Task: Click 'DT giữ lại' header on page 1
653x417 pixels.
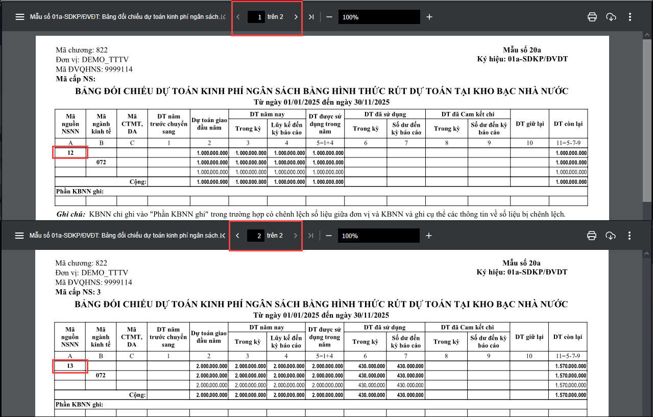Action: tap(529, 124)
